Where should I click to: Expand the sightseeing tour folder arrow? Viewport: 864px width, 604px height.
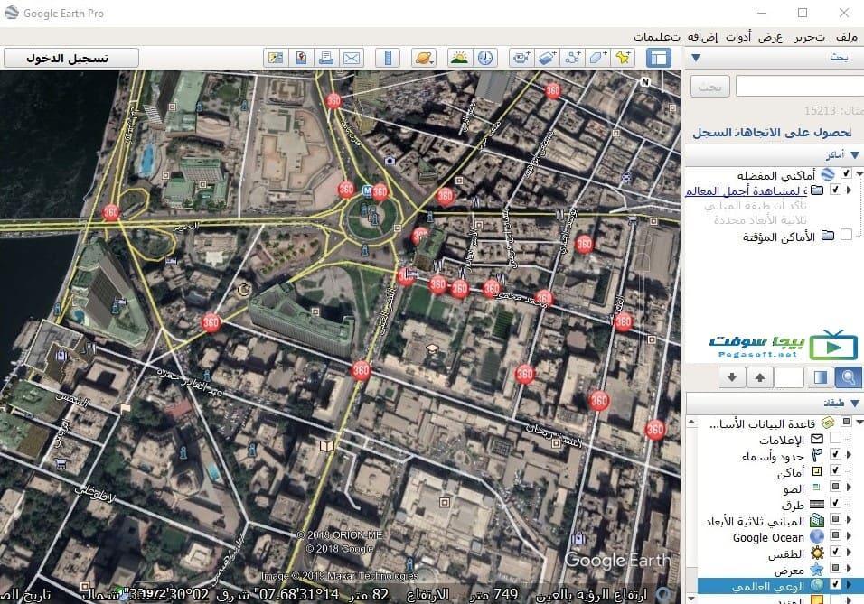[850, 190]
